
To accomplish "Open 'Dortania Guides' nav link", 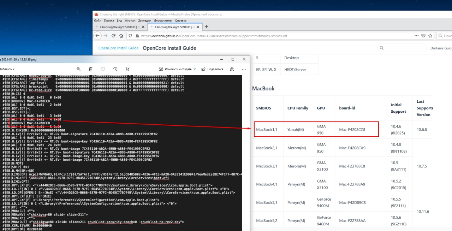I will (441, 48).
